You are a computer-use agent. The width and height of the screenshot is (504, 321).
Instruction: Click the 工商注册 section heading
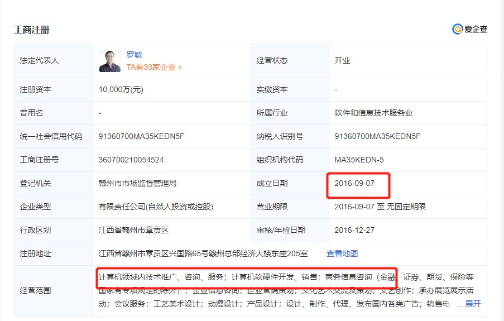tap(32, 30)
